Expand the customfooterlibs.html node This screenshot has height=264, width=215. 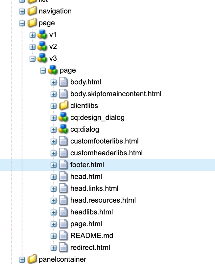click(x=54, y=142)
